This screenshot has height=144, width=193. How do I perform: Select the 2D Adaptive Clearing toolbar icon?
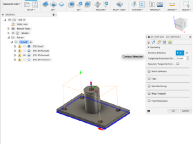click(x=45, y=4)
